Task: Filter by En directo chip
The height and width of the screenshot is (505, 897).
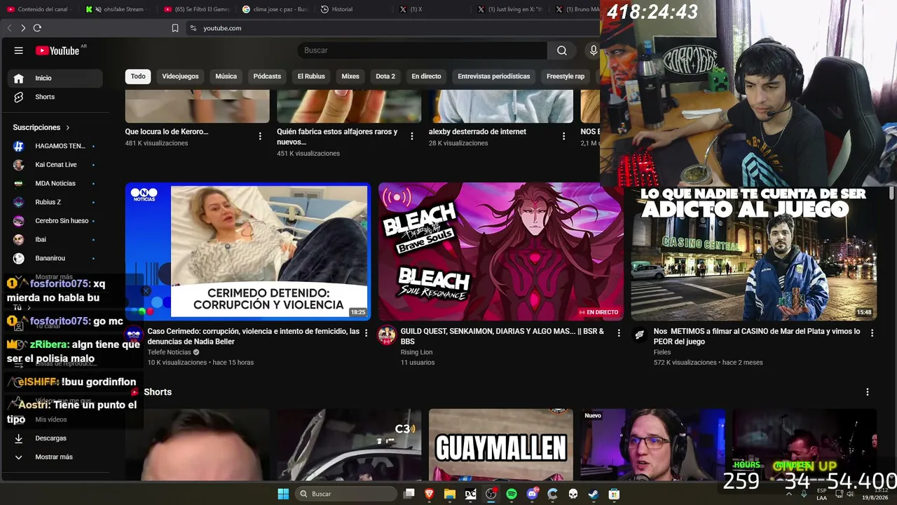Action: [x=426, y=76]
